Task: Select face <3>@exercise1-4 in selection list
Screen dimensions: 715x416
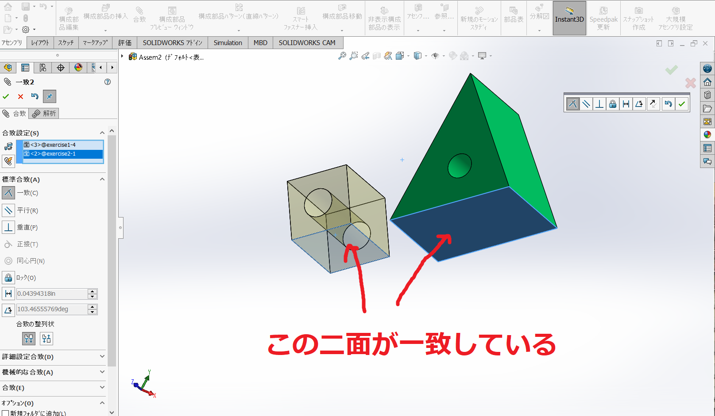Action: point(63,145)
